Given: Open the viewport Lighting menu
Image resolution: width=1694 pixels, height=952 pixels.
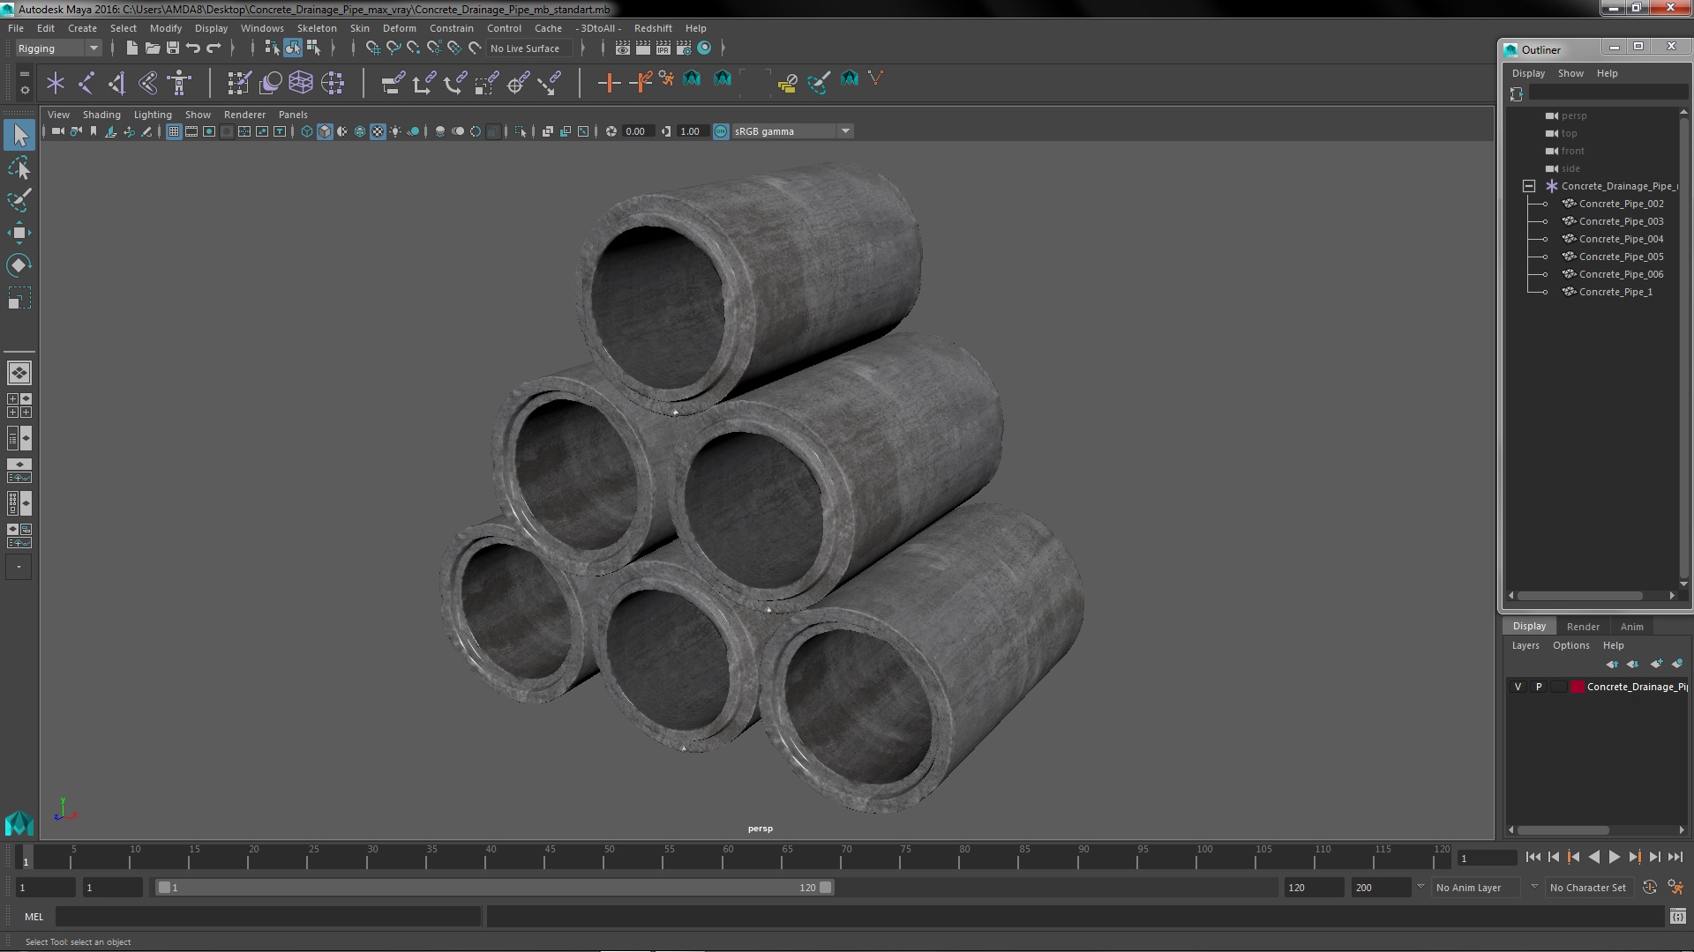Looking at the screenshot, I should pyautogui.click(x=153, y=115).
